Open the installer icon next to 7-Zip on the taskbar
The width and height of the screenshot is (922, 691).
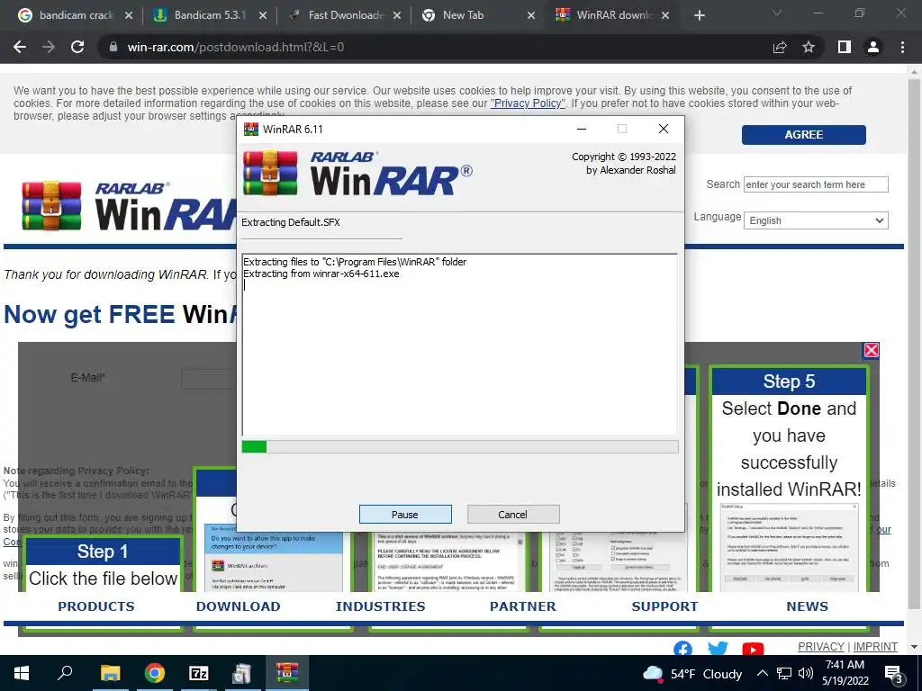(242, 673)
